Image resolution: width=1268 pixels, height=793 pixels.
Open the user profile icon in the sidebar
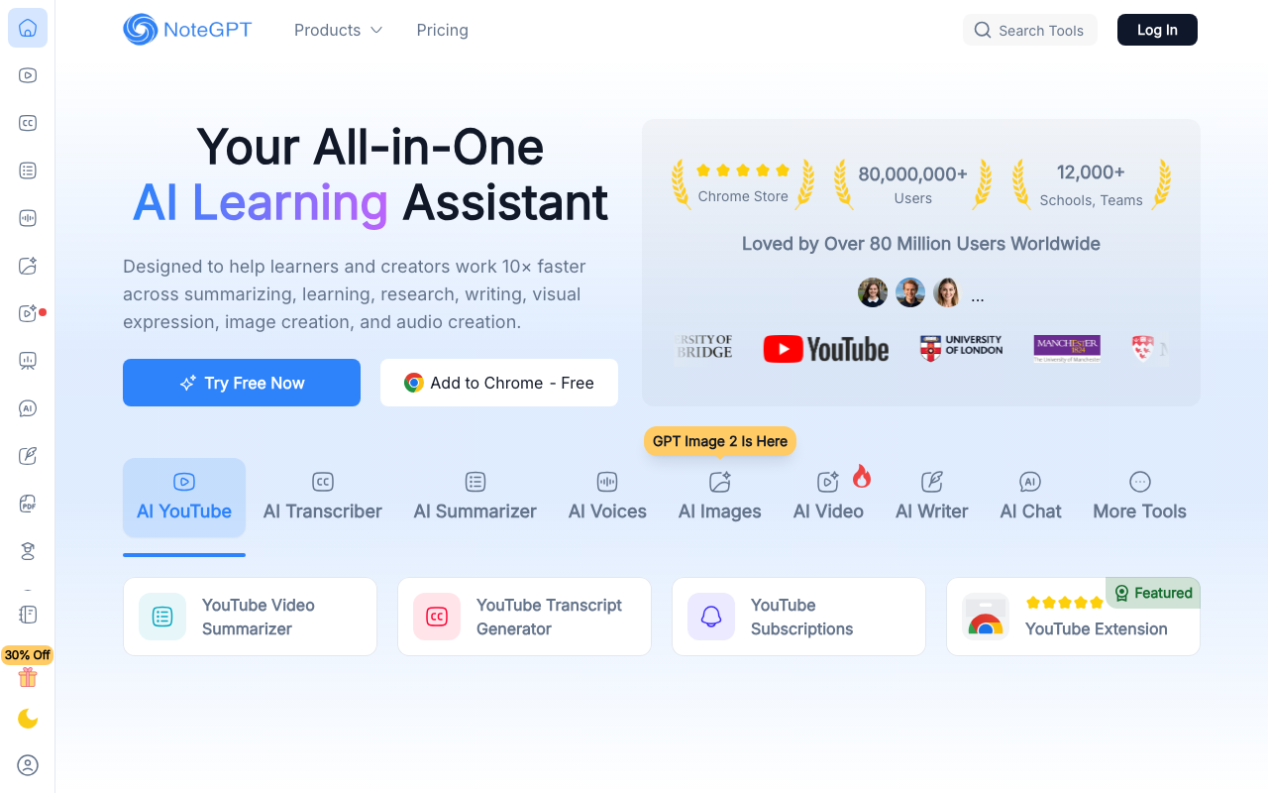(28, 765)
